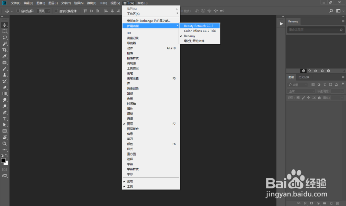Open the 类型 layer filter dropdown

tap(298, 85)
